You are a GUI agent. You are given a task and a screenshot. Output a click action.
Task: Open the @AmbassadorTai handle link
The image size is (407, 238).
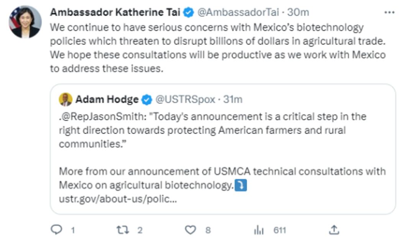(x=238, y=12)
